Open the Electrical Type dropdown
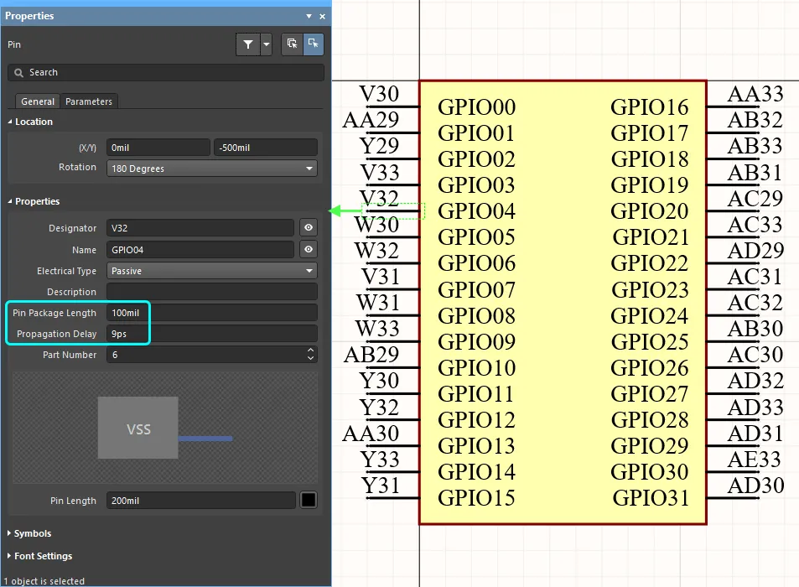This screenshot has width=799, height=587. (212, 271)
